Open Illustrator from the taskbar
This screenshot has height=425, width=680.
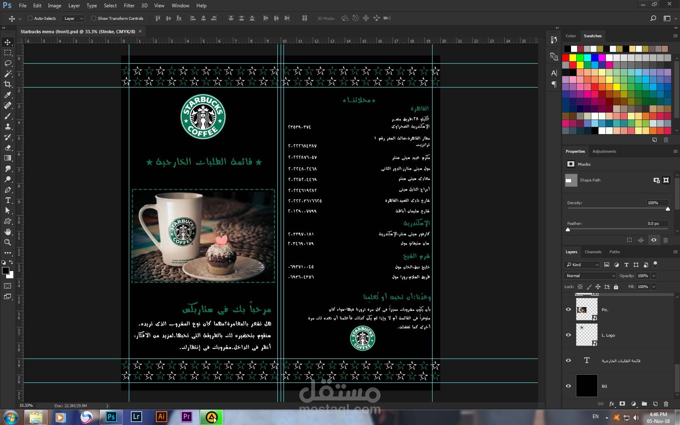click(161, 417)
